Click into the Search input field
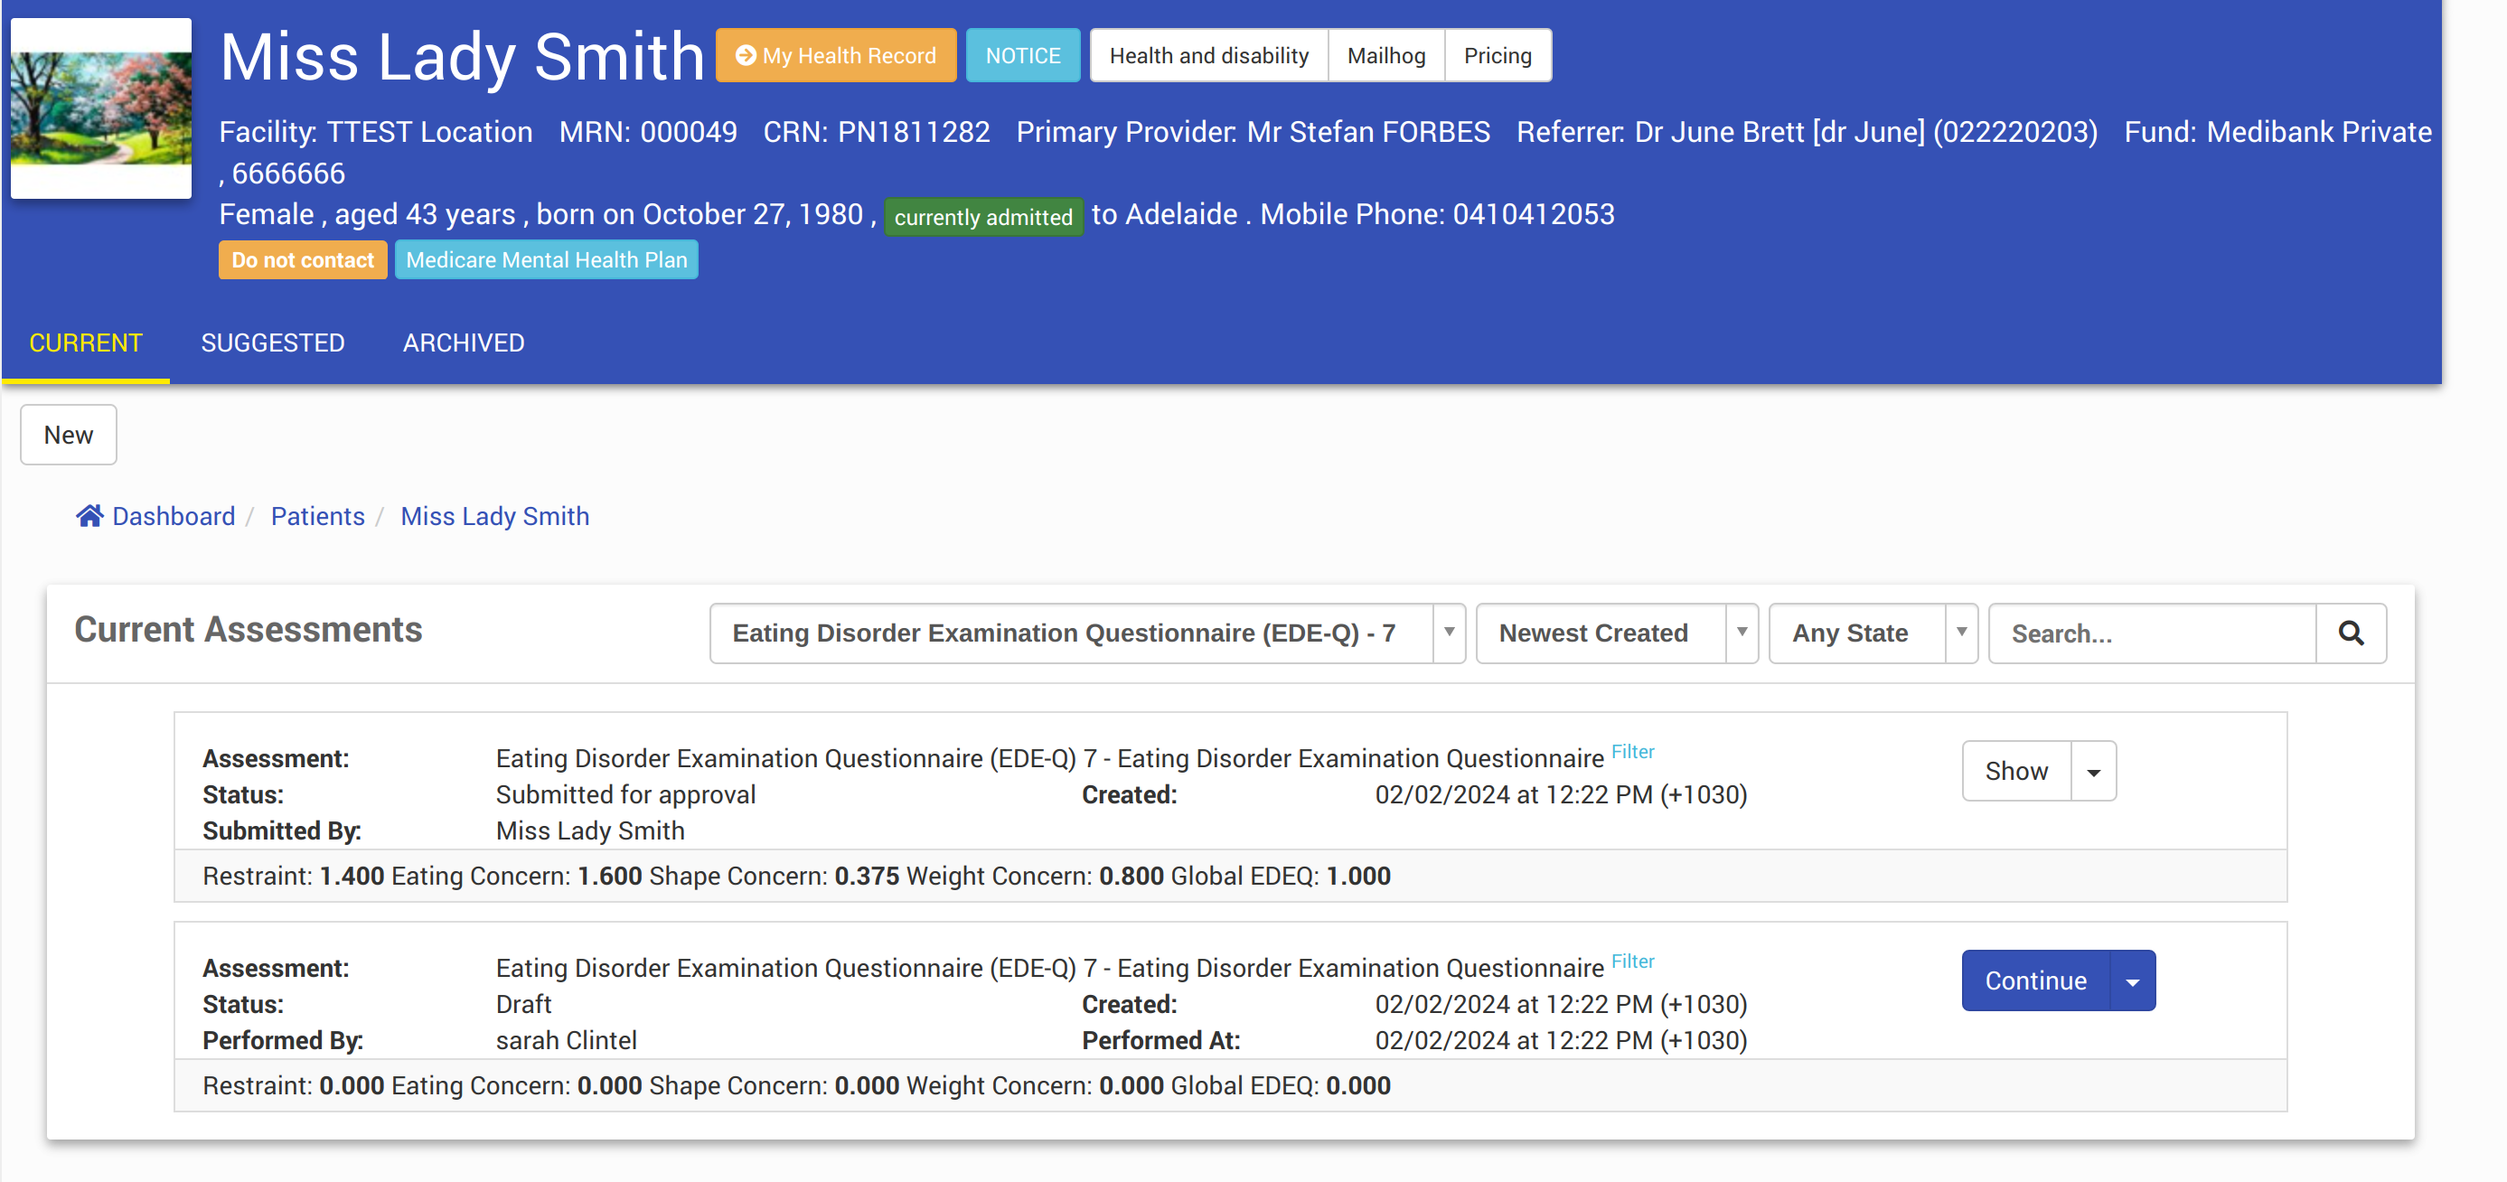 (x=2151, y=633)
